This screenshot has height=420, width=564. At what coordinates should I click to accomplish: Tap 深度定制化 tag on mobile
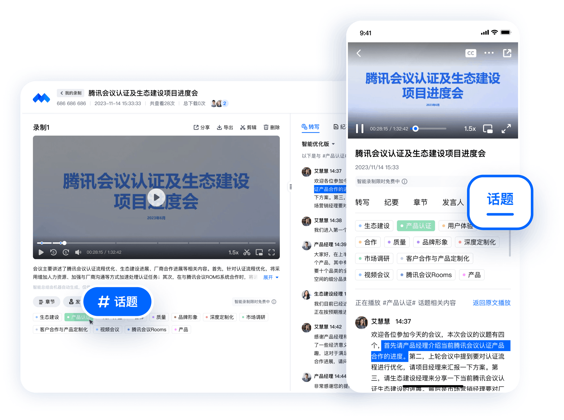(x=477, y=242)
